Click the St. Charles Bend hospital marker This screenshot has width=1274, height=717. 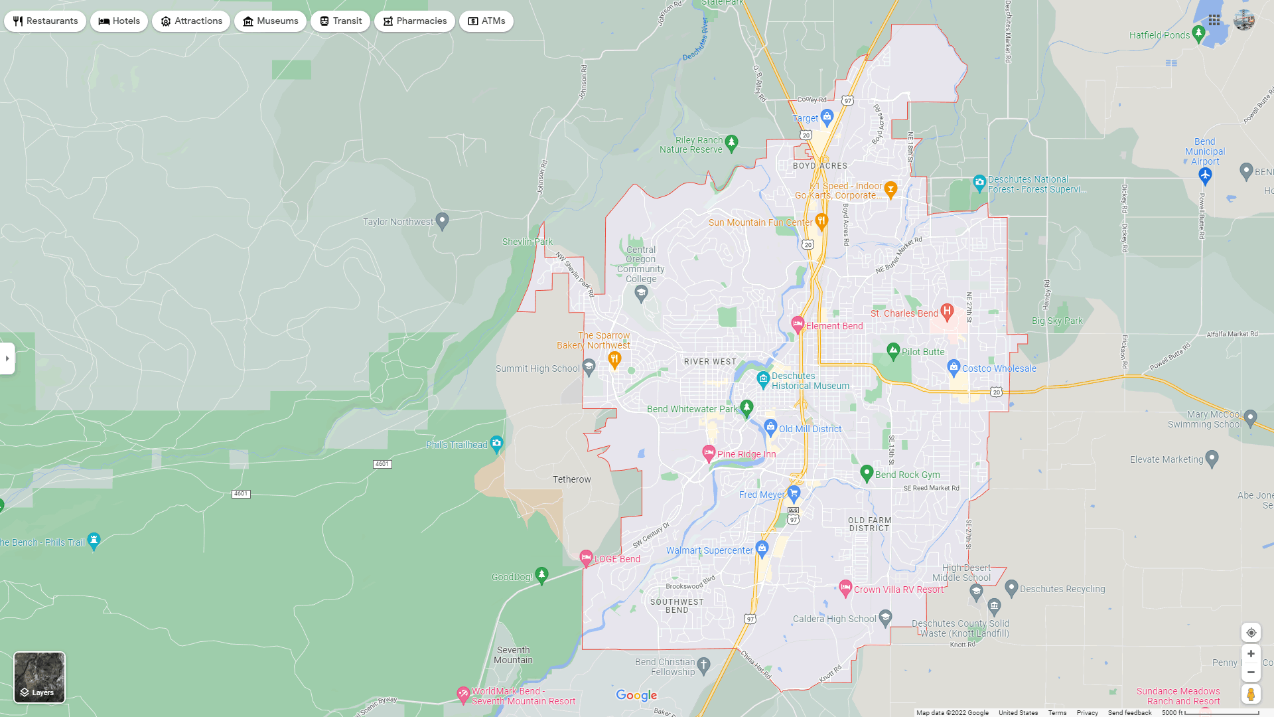pyautogui.click(x=947, y=311)
